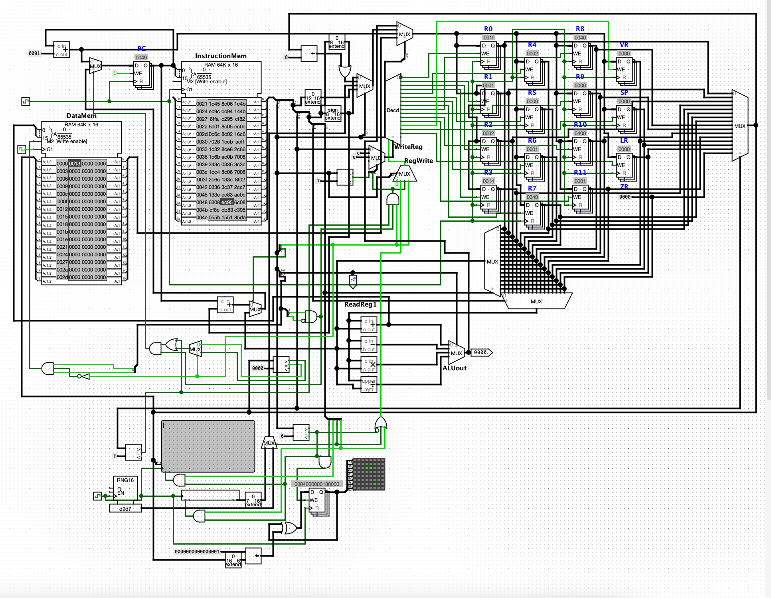Click the InstructionMem label
The height and width of the screenshot is (598, 771).
[221, 56]
